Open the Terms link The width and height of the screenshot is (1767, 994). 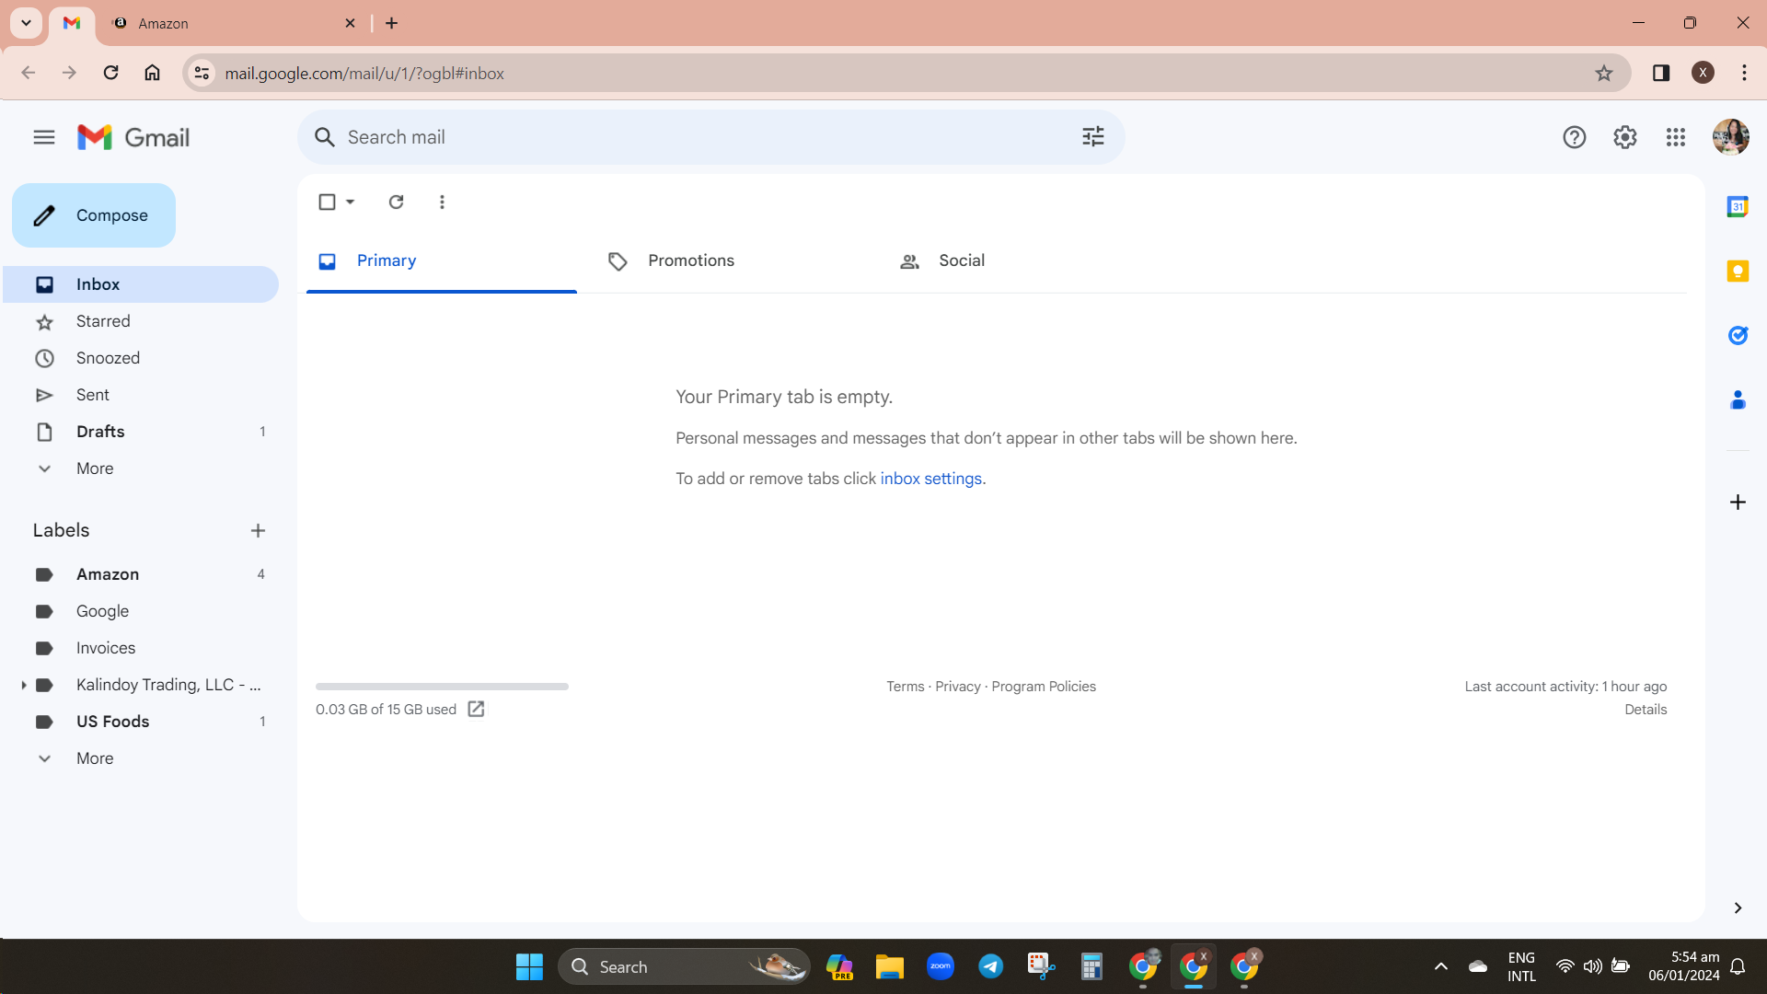905,687
